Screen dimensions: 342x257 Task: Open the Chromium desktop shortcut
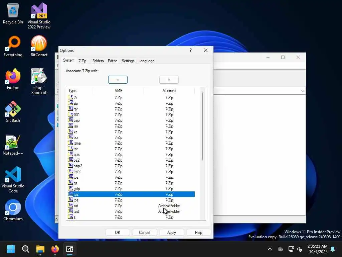[x=13, y=210]
